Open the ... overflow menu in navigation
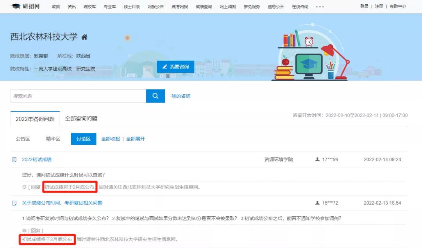The width and height of the screenshot is (422, 248). click(x=320, y=6)
